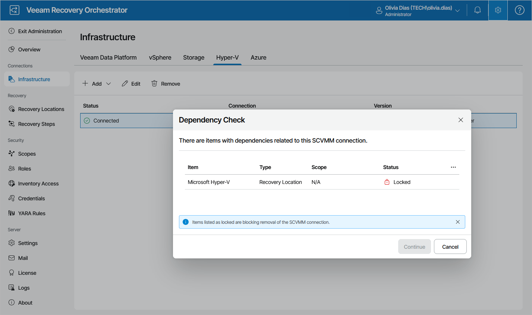This screenshot has width=532, height=315.
Task: Open the Scopes page label
Action: click(27, 154)
